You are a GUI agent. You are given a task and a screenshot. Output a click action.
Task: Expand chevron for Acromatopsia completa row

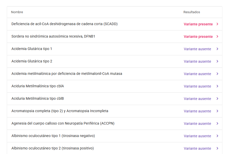point(217,111)
